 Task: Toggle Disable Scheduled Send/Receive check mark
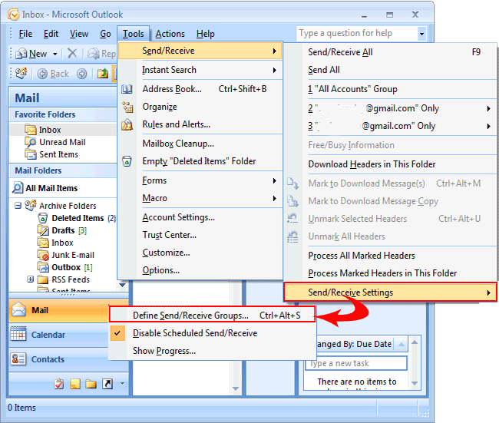pos(117,333)
